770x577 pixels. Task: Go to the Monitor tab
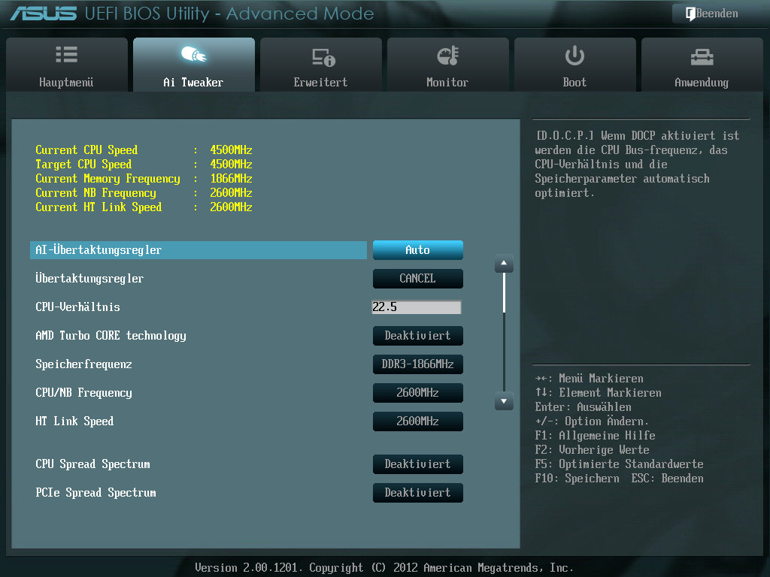448,65
